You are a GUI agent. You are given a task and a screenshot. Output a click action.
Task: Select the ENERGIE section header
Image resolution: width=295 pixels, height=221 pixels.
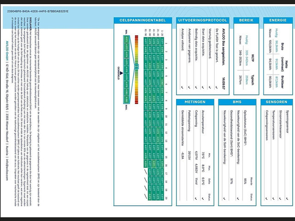point(278,20)
